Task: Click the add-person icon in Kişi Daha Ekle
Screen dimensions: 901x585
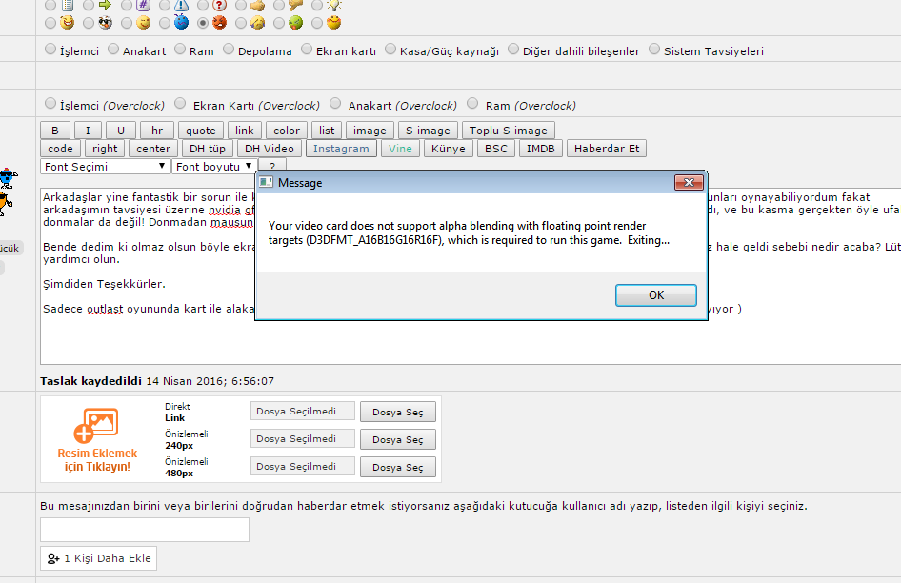Action: pos(53,558)
